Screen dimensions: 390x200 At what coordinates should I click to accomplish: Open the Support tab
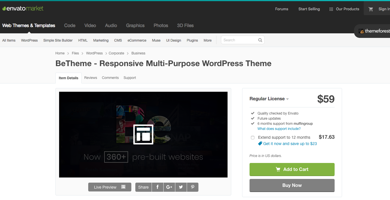(130, 78)
